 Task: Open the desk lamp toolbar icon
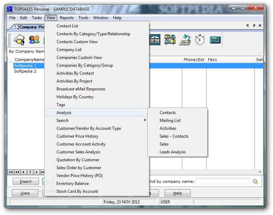click(x=185, y=40)
